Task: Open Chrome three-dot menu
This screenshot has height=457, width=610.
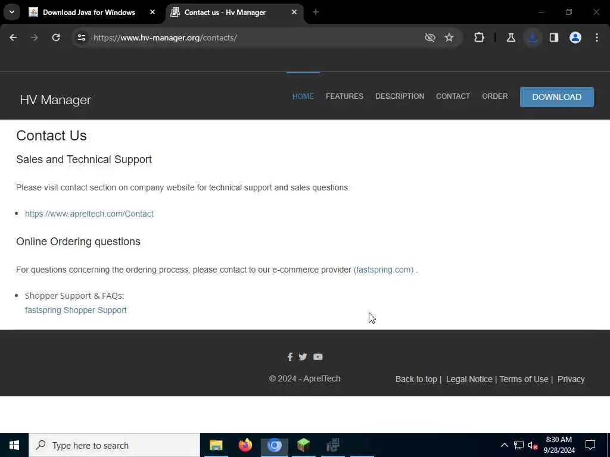Action: click(x=597, y=37)
